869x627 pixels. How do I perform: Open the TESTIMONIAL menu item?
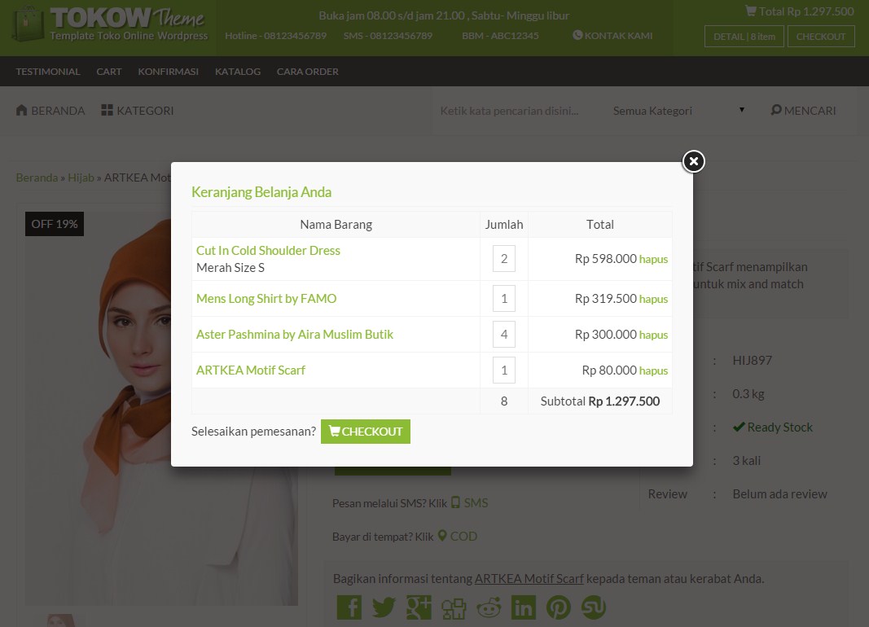click(48, 72)
